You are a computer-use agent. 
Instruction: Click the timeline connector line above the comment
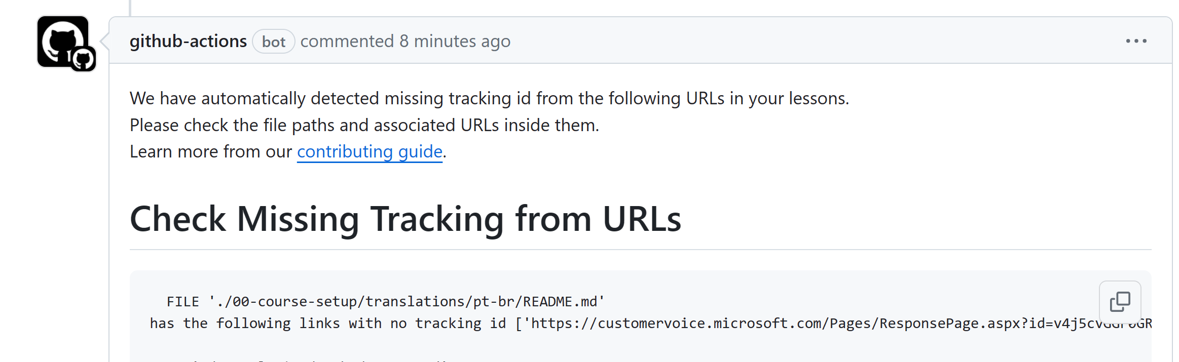point(130,7)
